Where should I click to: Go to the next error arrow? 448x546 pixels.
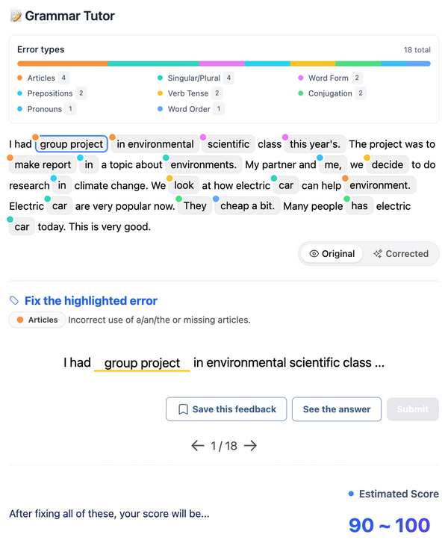click(x=251, y=446)
